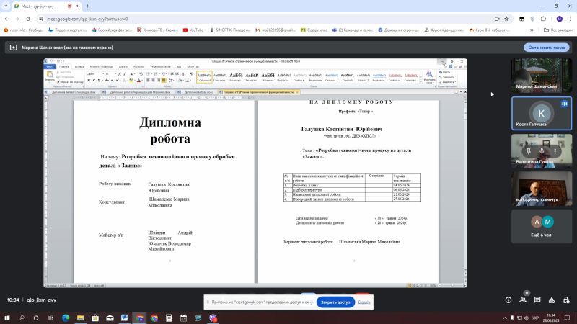The width and height of the screenshot is (577, 324).
Task: Open File Explorer from the taskbar
Action: point(80,318)
